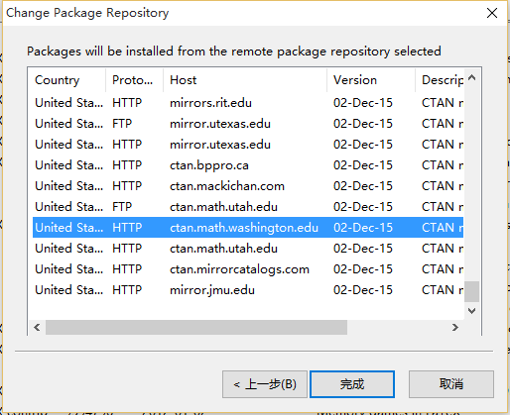Screen dimensions: 510x415
Task: Sort list by Country column header
Action: (x=67, y=80)
